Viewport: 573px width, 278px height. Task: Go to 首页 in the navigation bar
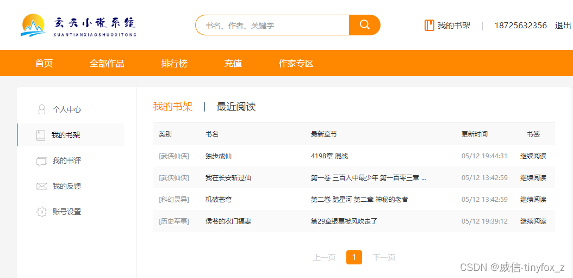click(44, 63)
